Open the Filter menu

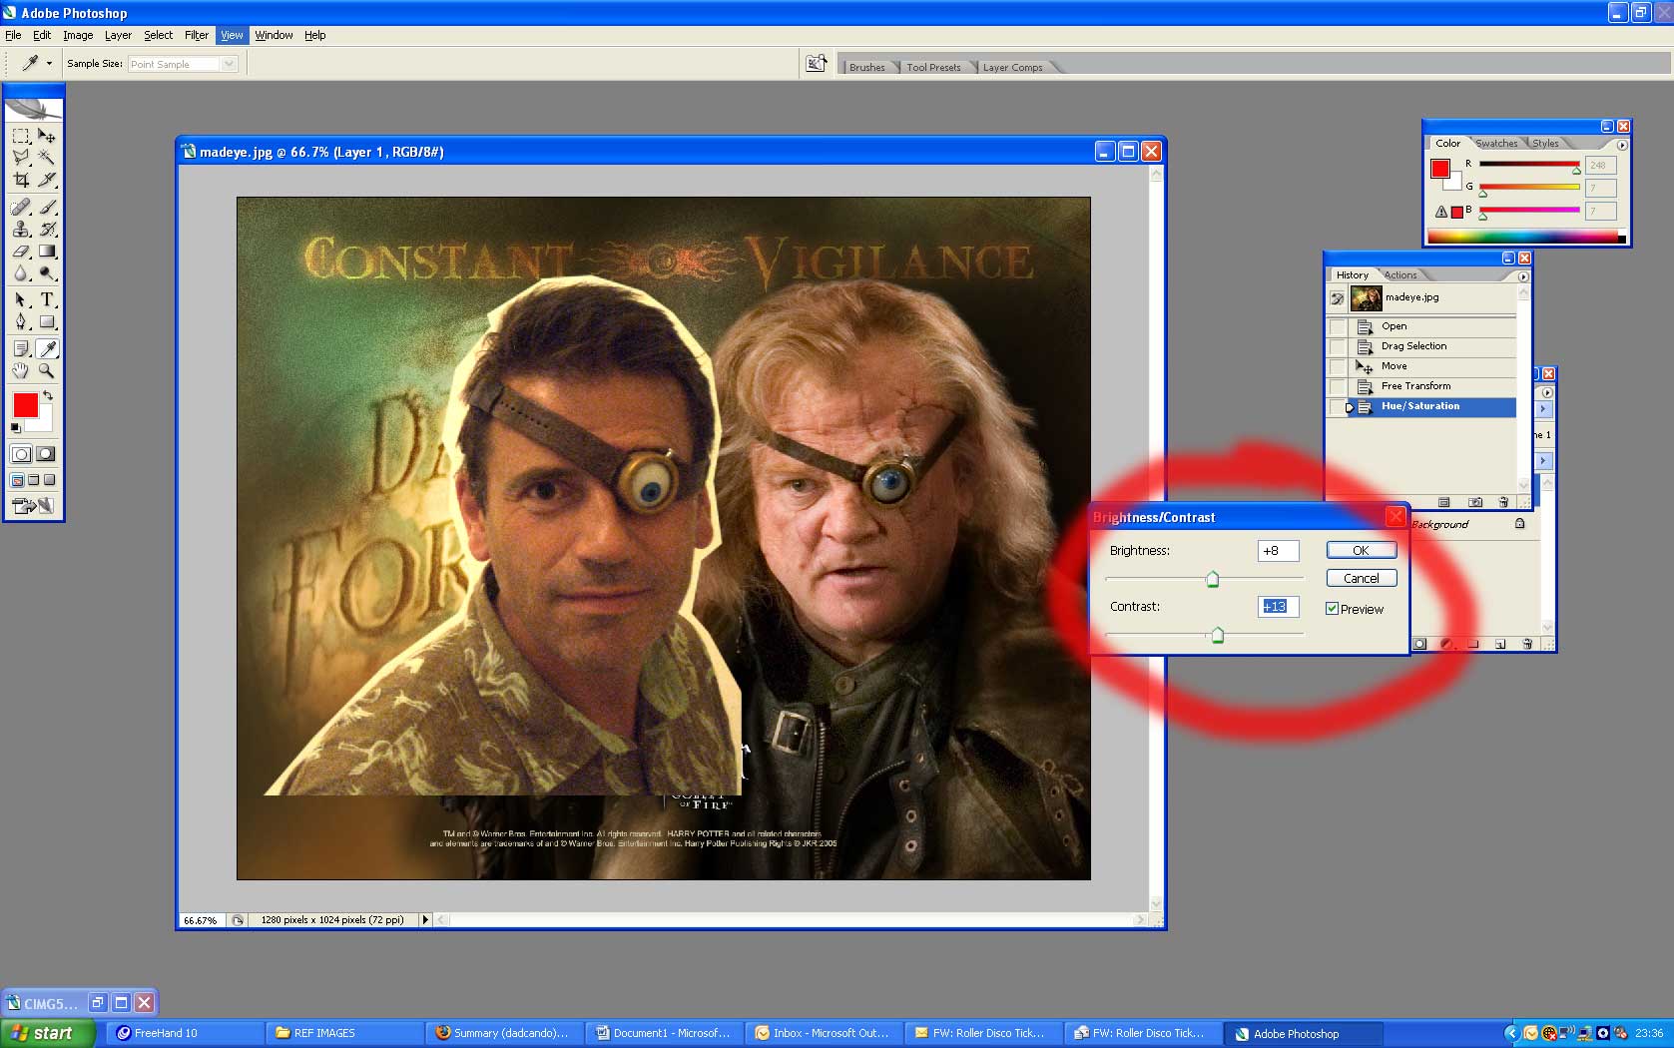click(197, 35)
